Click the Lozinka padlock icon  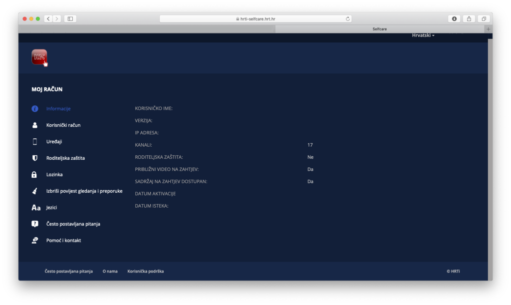point(34,175)
